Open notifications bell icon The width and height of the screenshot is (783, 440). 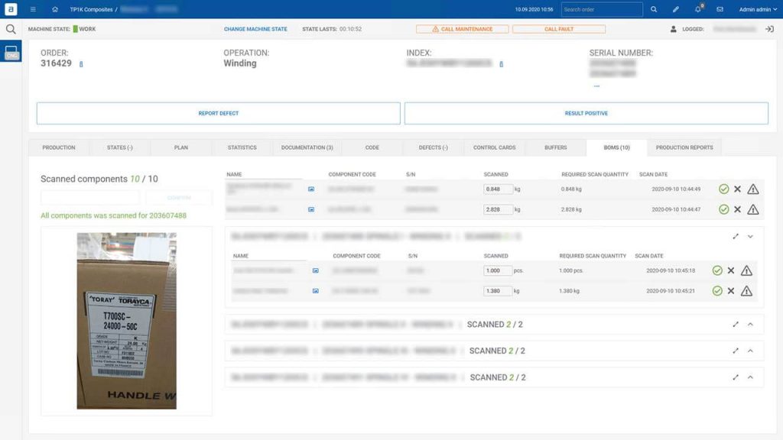click(698, 9)
